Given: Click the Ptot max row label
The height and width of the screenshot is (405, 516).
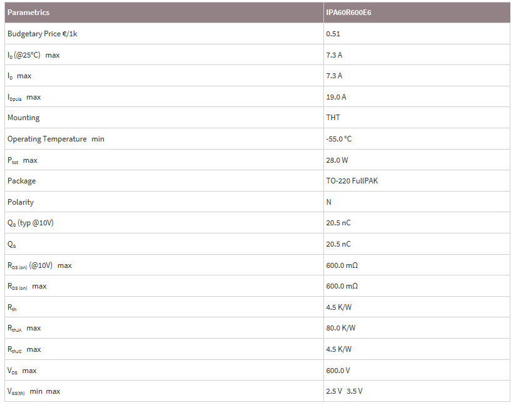Looking at the screenshot, I should 22,160.
